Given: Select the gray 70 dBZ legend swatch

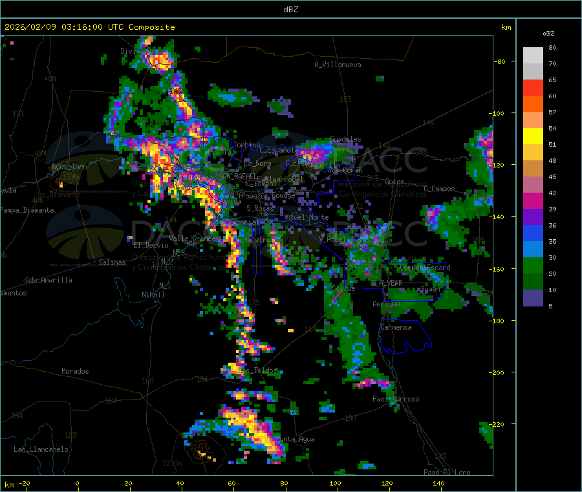Looking at the screenshot, I should (x=533, y=71).
